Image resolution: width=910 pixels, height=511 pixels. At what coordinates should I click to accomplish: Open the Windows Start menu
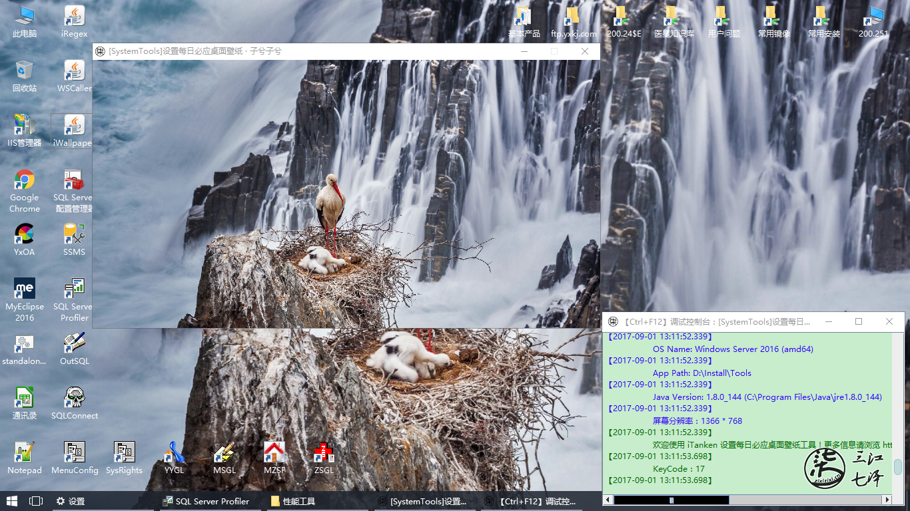click(11, 501)
